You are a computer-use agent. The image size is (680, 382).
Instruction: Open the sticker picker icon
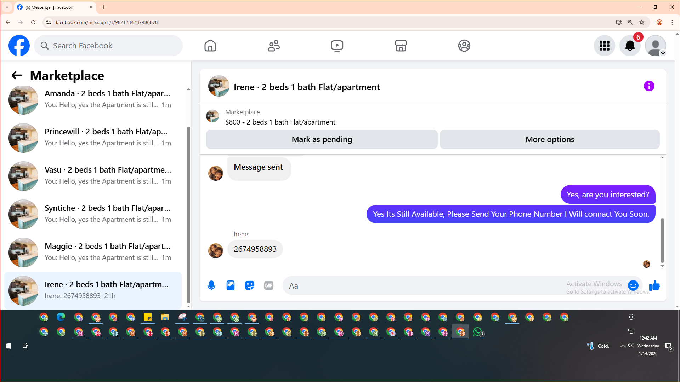coord(250,285)
